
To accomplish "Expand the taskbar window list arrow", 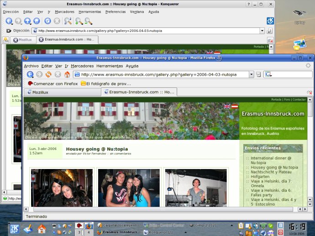I will point(186,232).
